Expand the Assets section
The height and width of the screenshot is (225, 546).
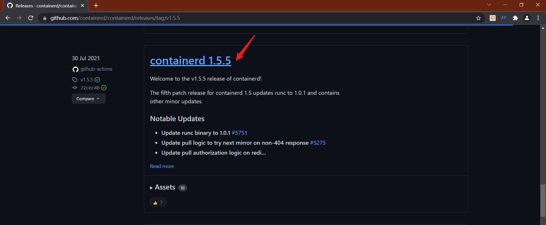pyautogui.click(x=162, y=187)
